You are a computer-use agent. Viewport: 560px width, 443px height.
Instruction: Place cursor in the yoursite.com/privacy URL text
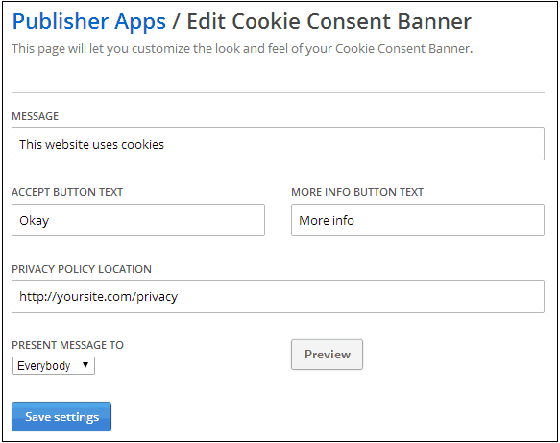[98, 297]
